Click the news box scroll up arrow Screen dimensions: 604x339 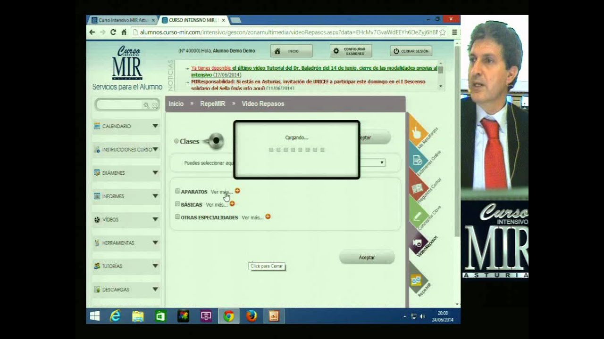coord(441,63)
